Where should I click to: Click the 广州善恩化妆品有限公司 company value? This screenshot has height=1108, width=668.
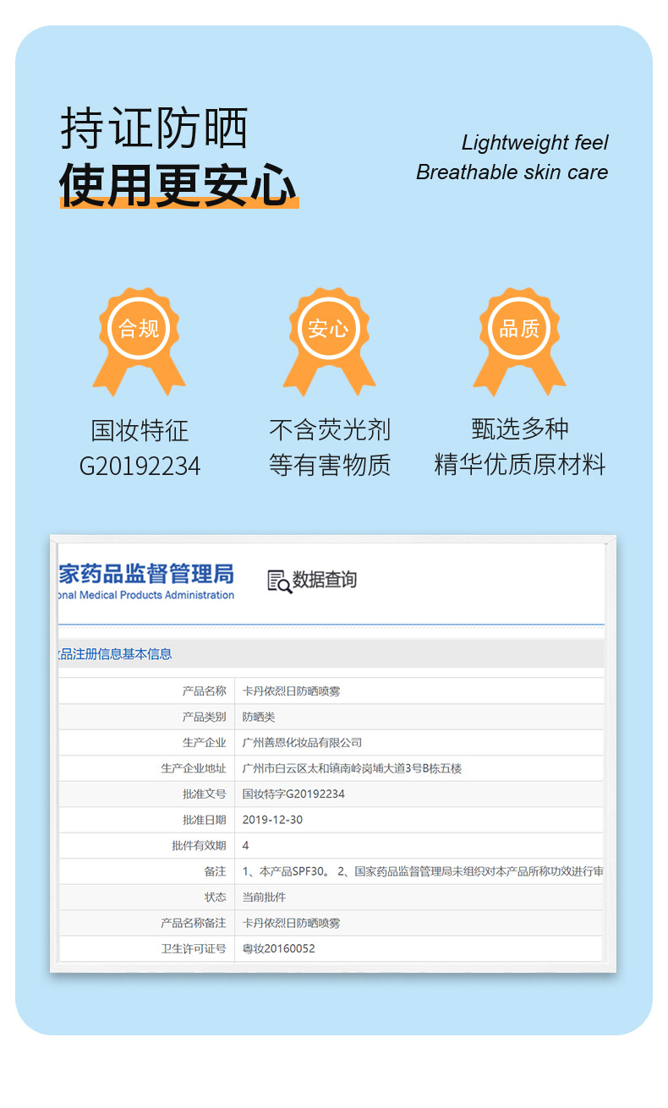[x=302, y=742]
